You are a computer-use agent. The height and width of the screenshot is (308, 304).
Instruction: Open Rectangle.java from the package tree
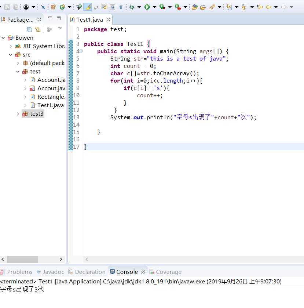click(x=51, y=97)
